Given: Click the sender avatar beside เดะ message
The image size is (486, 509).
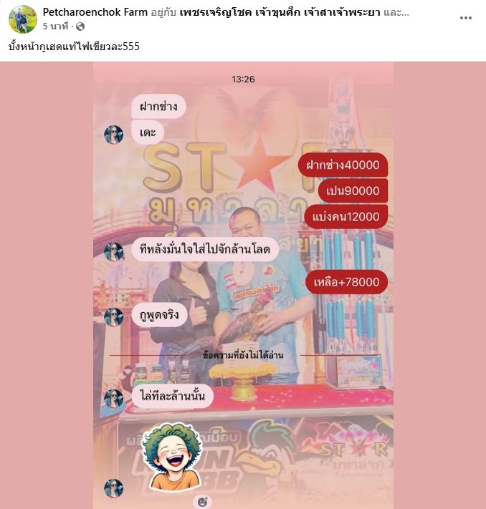Looking at the screenshot, I should click(x=113, y=134).
